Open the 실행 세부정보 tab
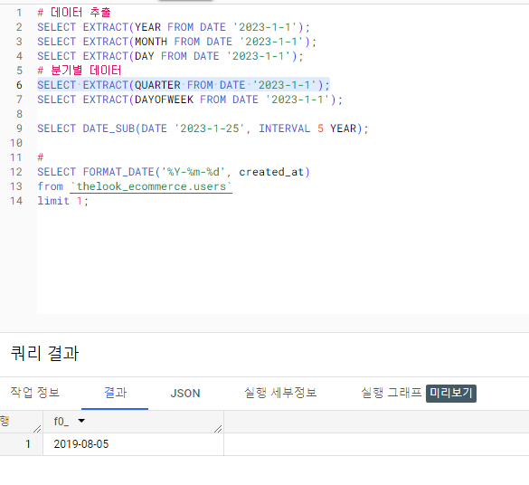 280,393
